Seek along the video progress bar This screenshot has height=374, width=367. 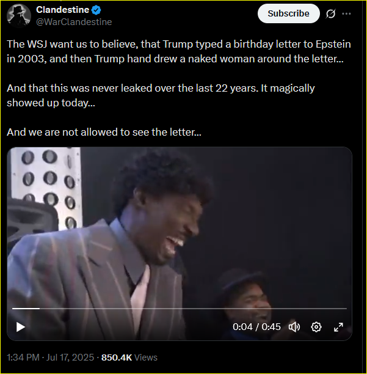tap(180, 309)
